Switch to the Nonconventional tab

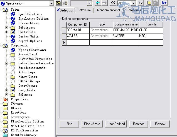click(108, 10)
